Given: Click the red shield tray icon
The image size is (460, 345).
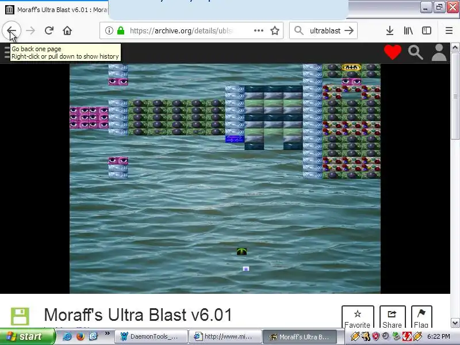Looking at the screenshot, I should point(376,336).
